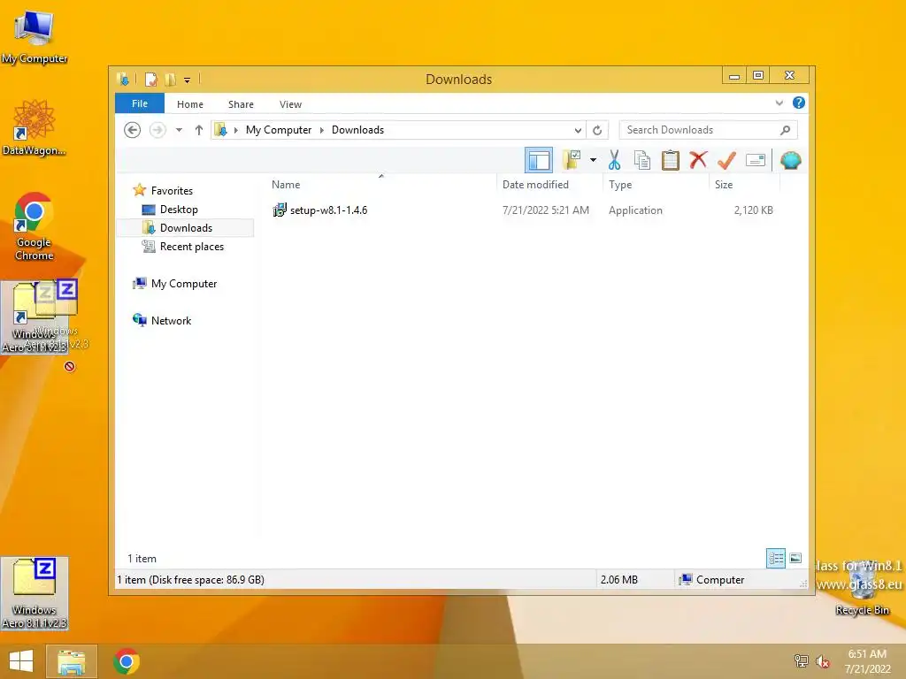Switch to the Share ribbon tab
The width and height of the screenshot is (906, 679).
[241, 104]
